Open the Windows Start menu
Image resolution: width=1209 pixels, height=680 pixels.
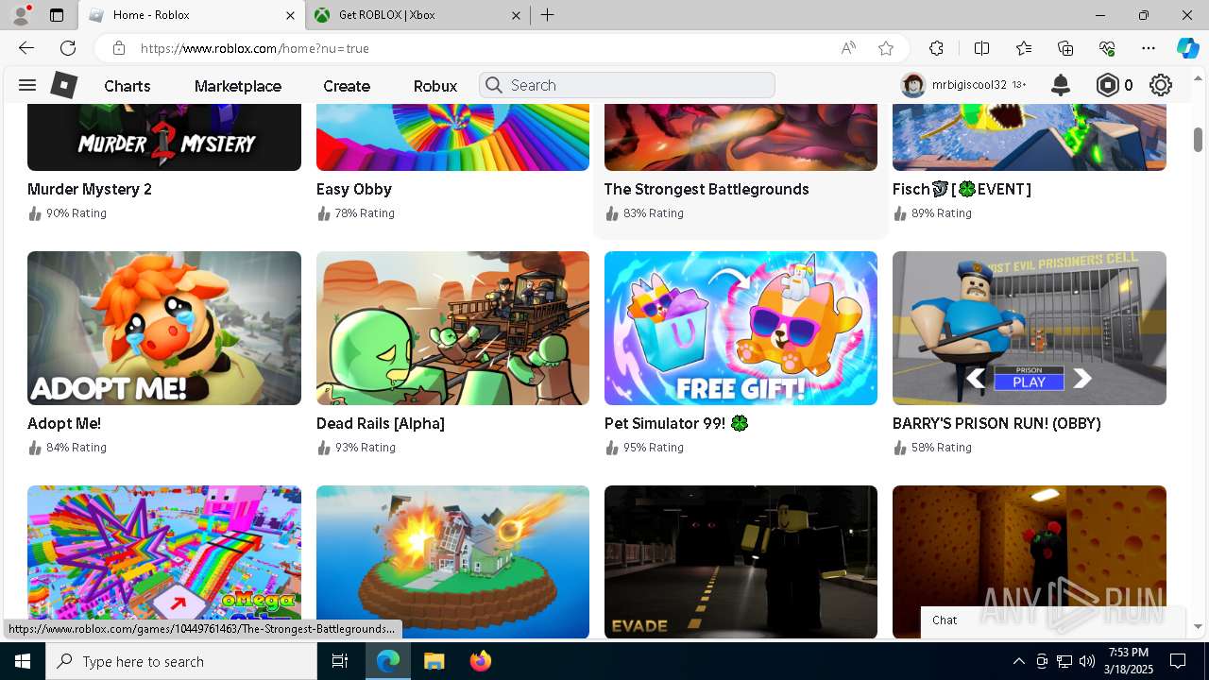(x=23, y=661)
